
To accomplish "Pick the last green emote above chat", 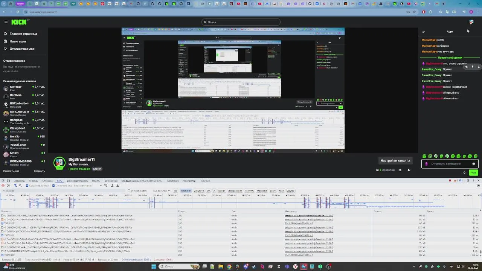I will click(476, 156).
